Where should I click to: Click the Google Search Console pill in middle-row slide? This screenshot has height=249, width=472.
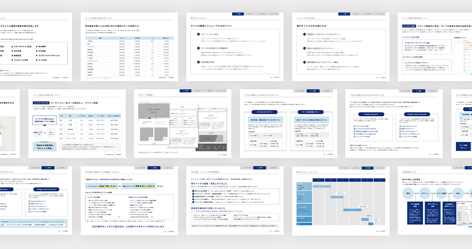(417, 114)
